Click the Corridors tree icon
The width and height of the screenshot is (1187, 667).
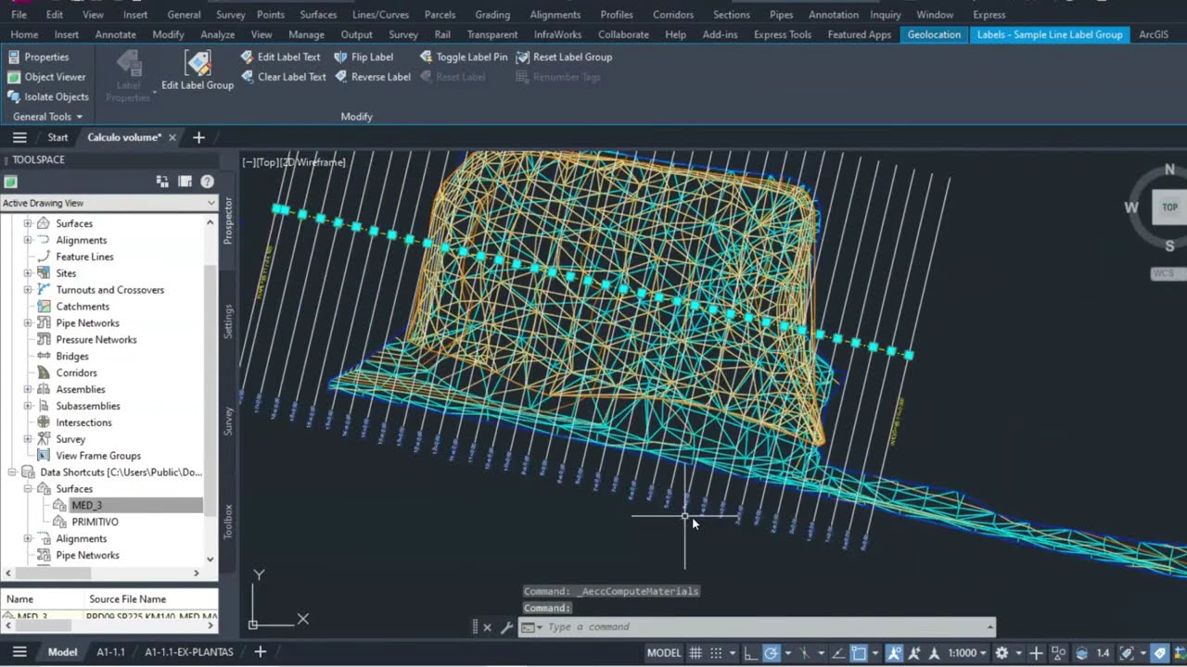coord(43,372)
